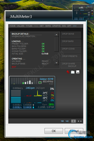
Task: Open the HOME tab
Action: point(12,26)
